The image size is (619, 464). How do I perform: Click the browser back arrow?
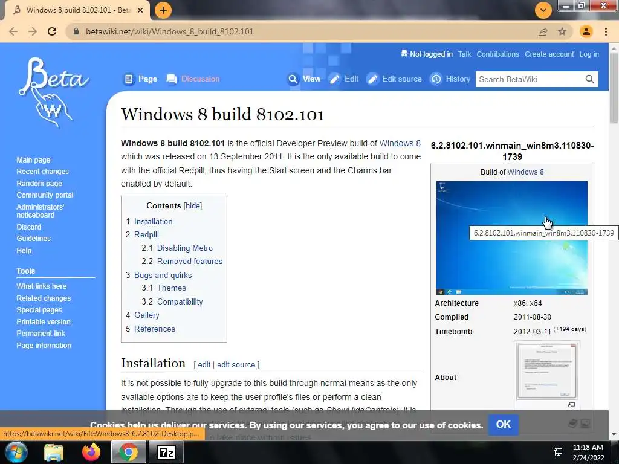pos(13,31)
